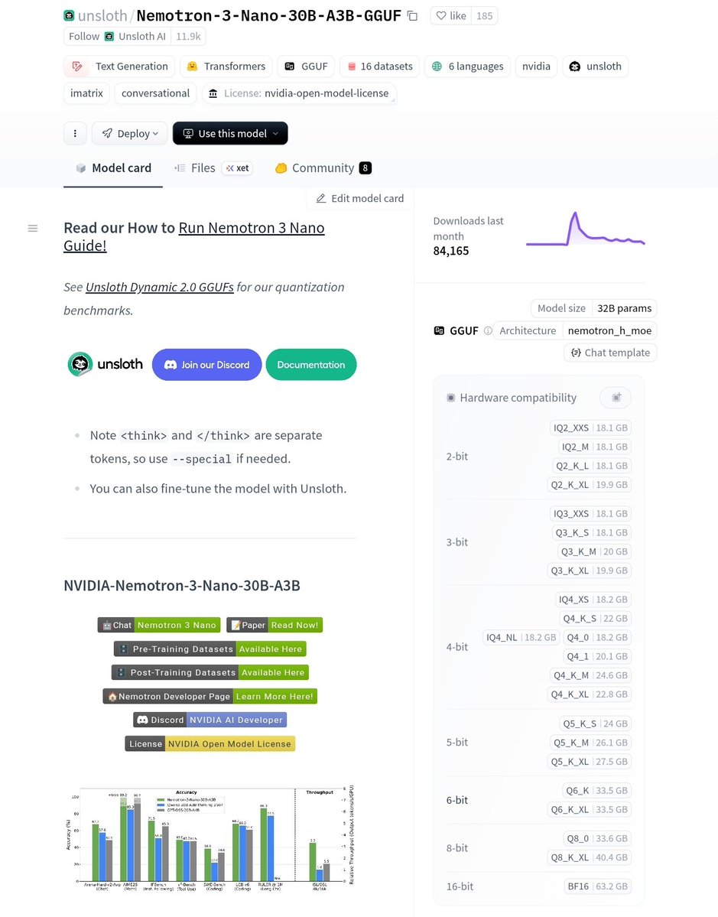This screenshot has width=718, height=917.
Task: Open the accuracy benchmark chart image
Action: [x=210, y=837]
